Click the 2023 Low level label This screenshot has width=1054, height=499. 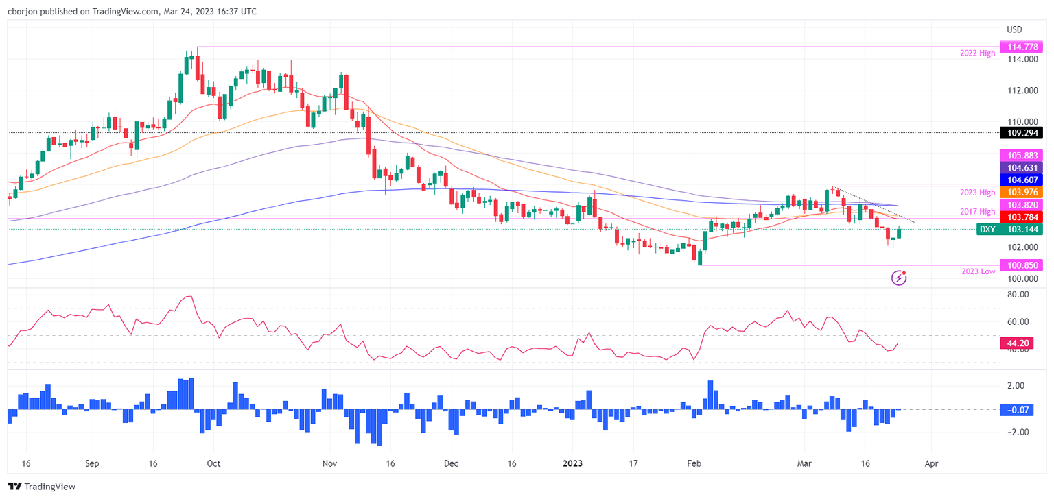click(978, 271)
